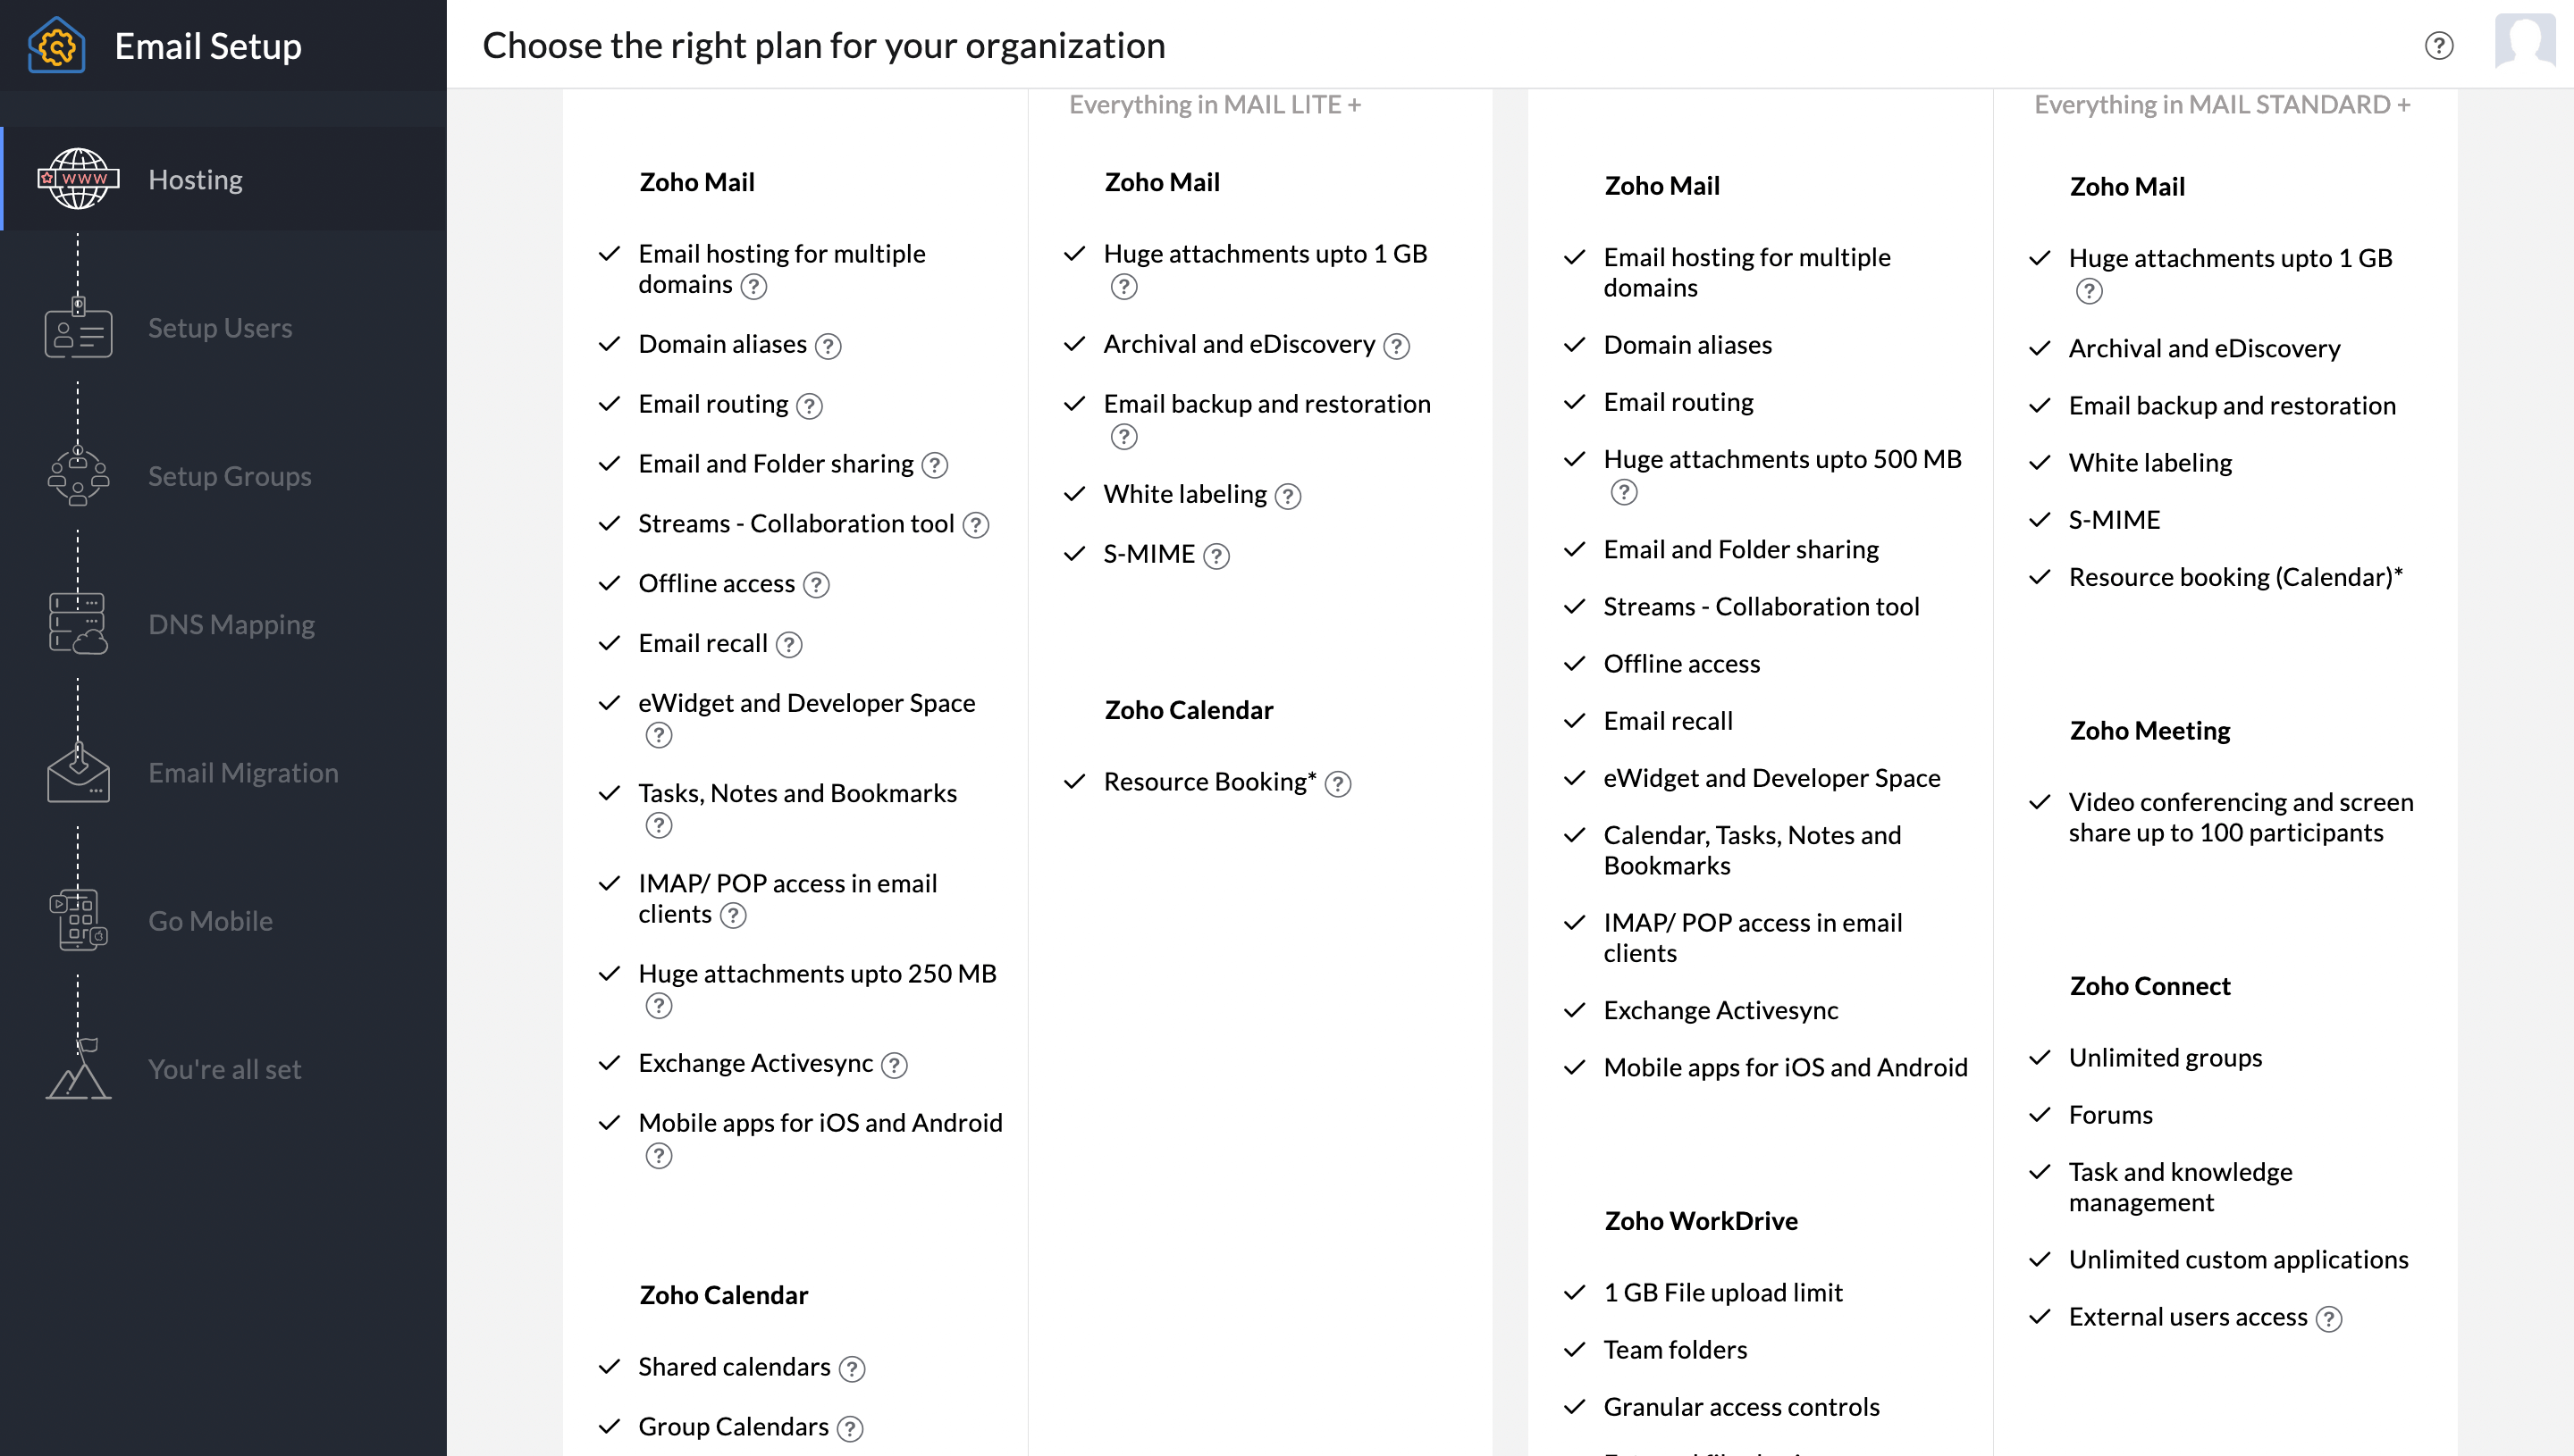Click the help button next to Domain aliases
The image size is (2574, 1456).
(x=828, y=345)
